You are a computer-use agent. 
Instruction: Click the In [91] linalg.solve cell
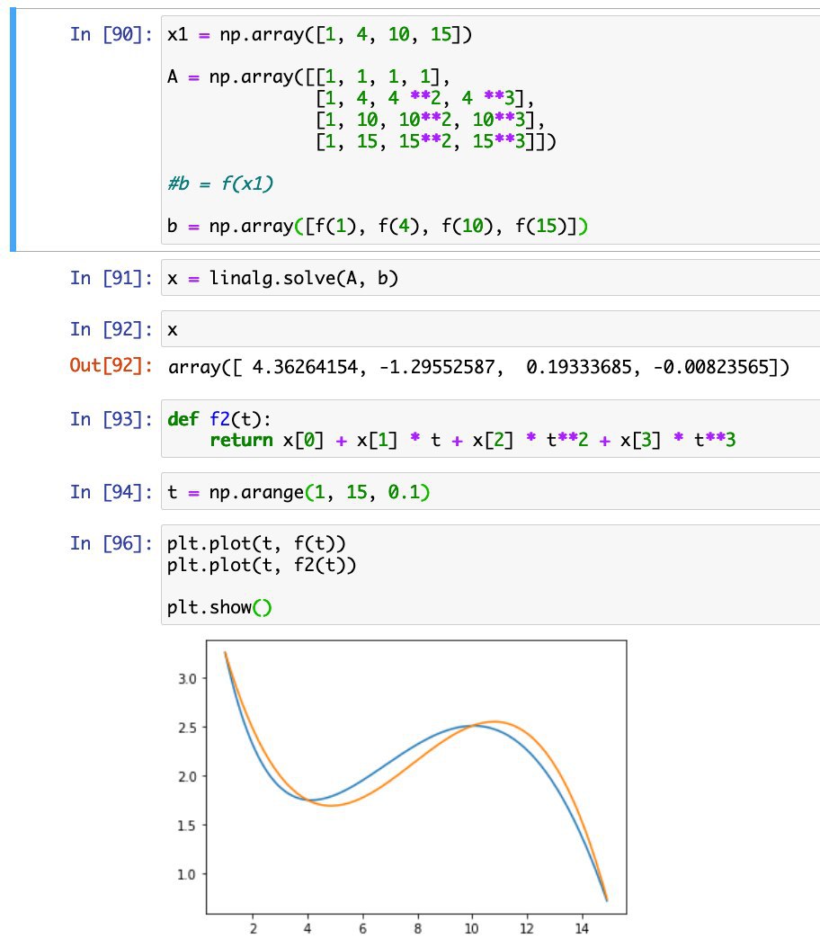(490, 278)
